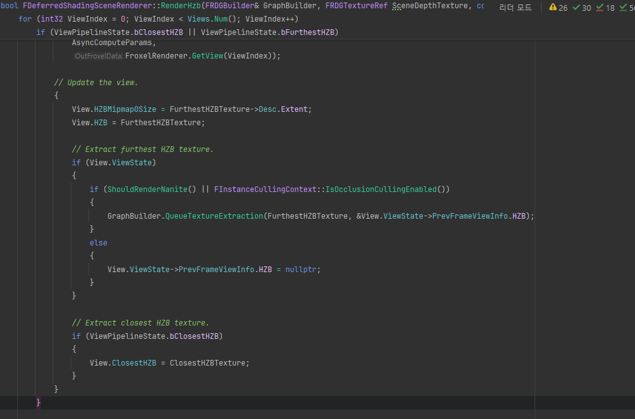Click the GetView method call
Image resolution: width=635 pixels, height=419 pixels.
207,56
